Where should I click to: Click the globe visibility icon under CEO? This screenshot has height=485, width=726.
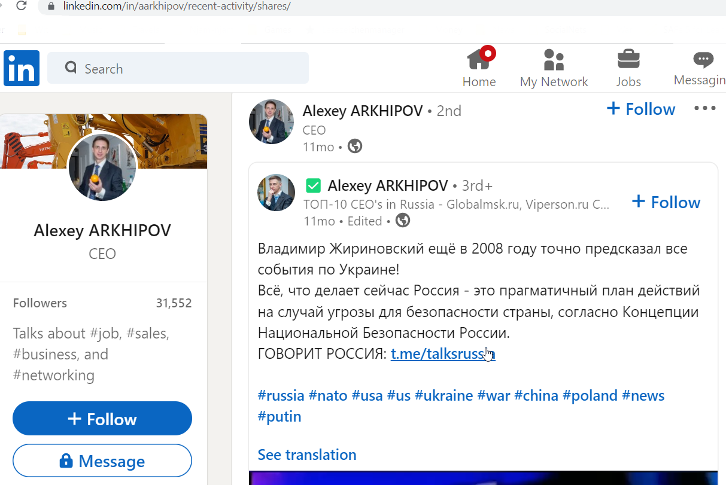click(x=355, y=147)
